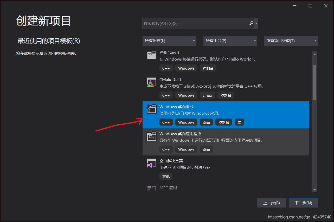Open the 所有项目类型 project type dropdown
The height and width of the screenshot is (222, 334).
click(x=291, y=41)
